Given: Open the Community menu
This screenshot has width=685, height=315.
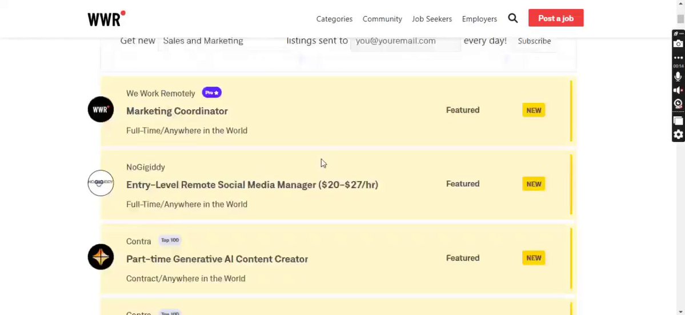Looking at the screenshot, I should click(382, 19).
